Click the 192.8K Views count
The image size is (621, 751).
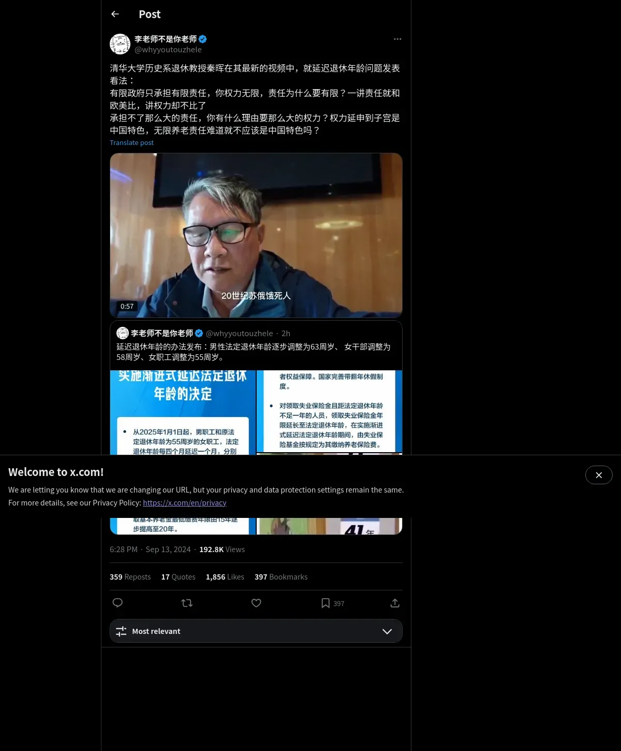click(x=222, y=550)
